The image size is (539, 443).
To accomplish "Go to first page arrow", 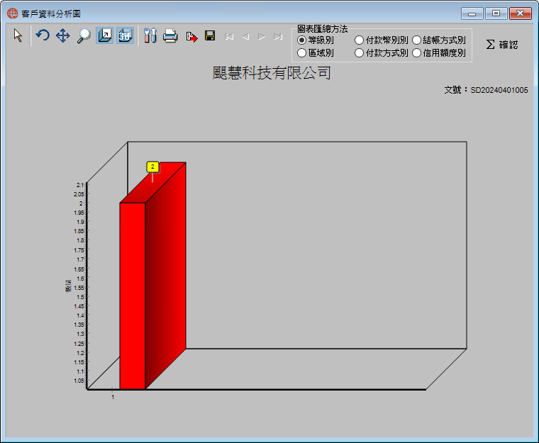I will click(229, 36).
